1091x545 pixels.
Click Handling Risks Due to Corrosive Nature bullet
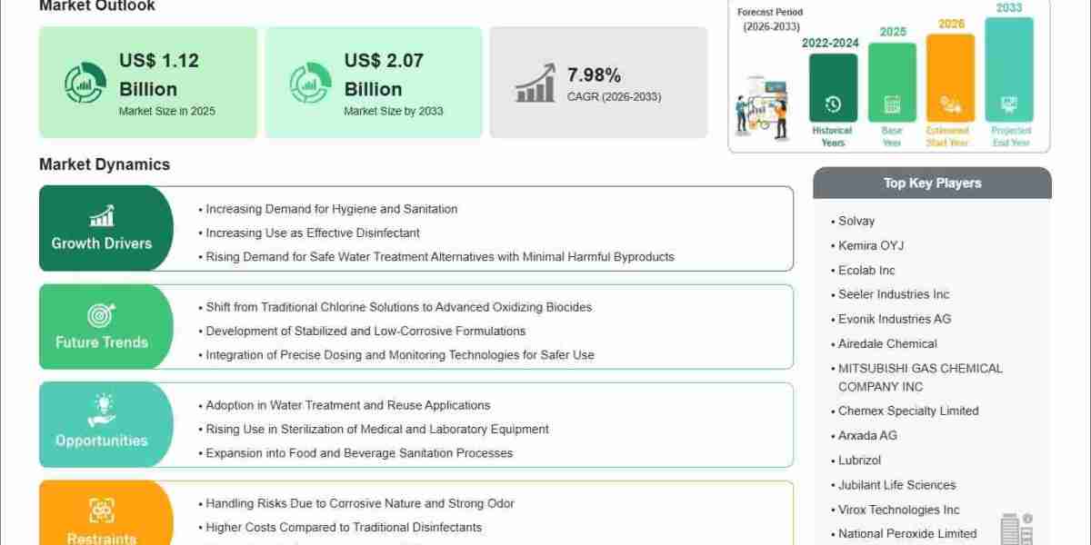pyautogui.click(x=360, y=503)
